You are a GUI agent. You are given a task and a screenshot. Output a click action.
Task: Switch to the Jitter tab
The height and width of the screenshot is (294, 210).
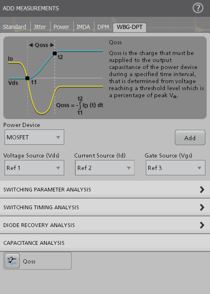tap(40, 27)
